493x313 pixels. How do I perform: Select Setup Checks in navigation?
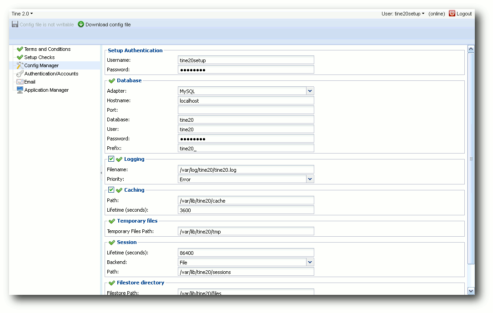click(x=40, y=57)
